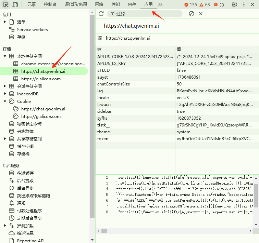Viewport: 259px width, 243px height.
Task: Select https://chat.qwenlm.ai under Cookie
Action: pyautogui.click(x=43, y=109)
